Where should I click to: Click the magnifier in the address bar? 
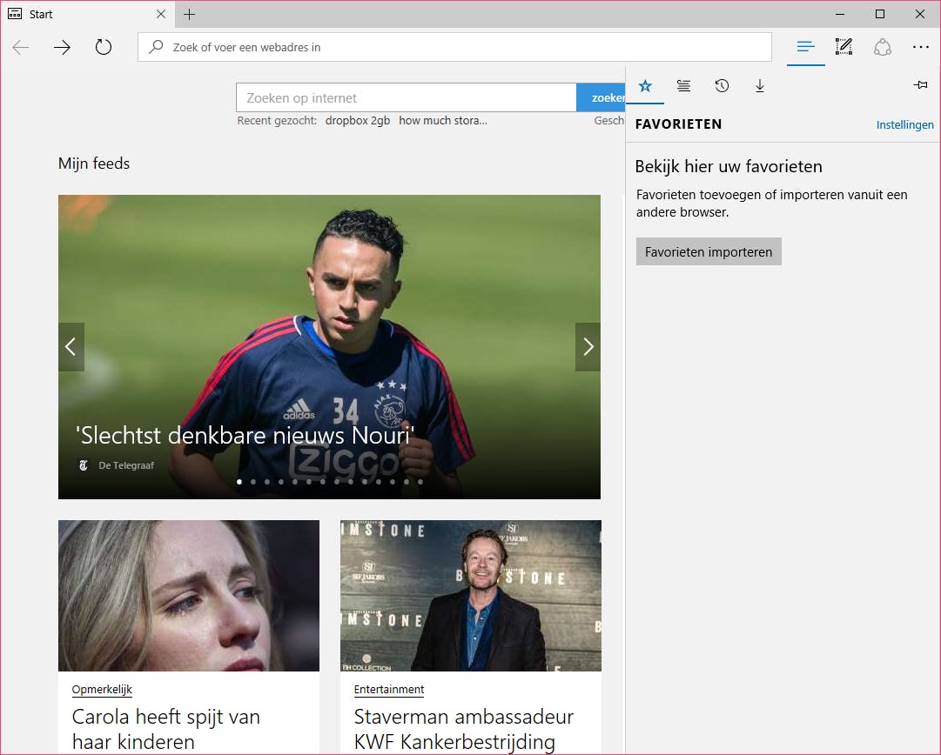155,47
